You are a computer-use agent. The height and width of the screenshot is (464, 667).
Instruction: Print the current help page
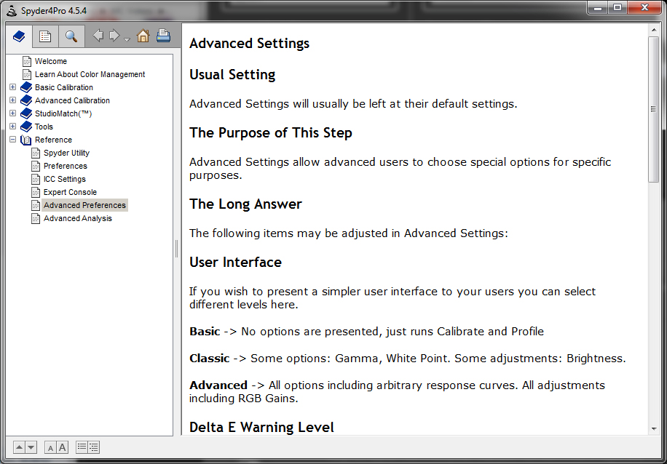click(163, 36)
